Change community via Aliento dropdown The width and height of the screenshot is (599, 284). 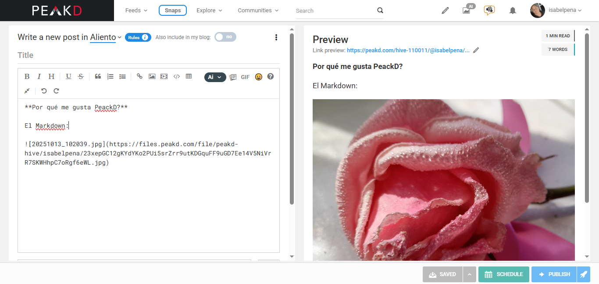[106, 37]
